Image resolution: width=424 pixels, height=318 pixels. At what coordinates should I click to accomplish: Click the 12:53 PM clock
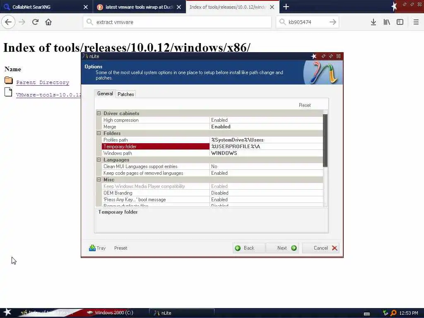click(x=409, y=313)
